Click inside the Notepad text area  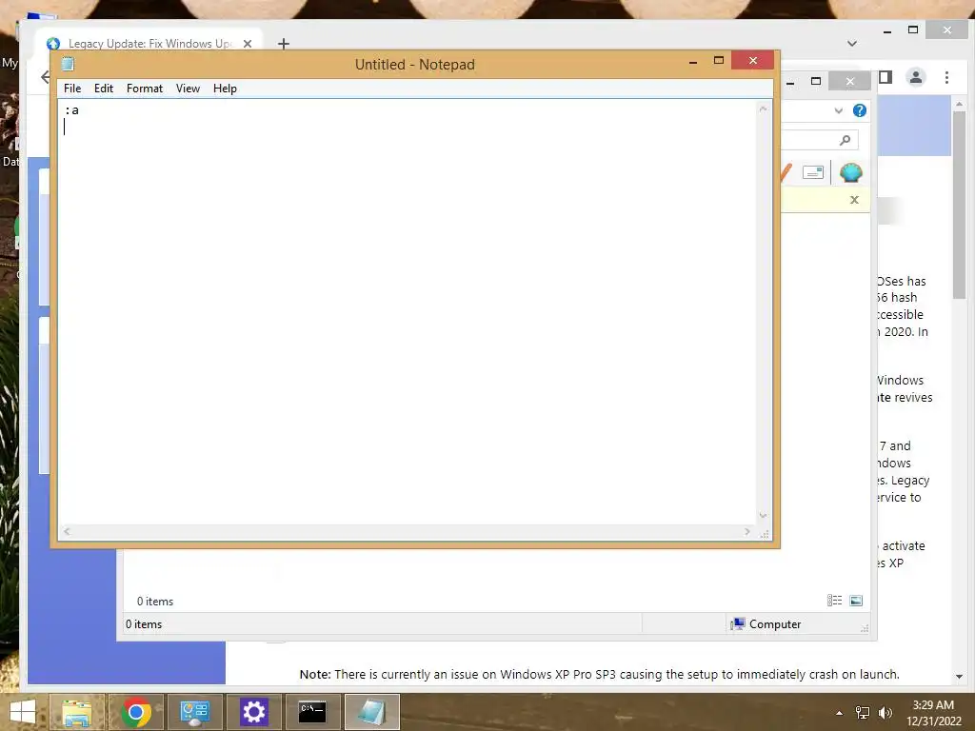pyautogui.click(x=408, y=311)
